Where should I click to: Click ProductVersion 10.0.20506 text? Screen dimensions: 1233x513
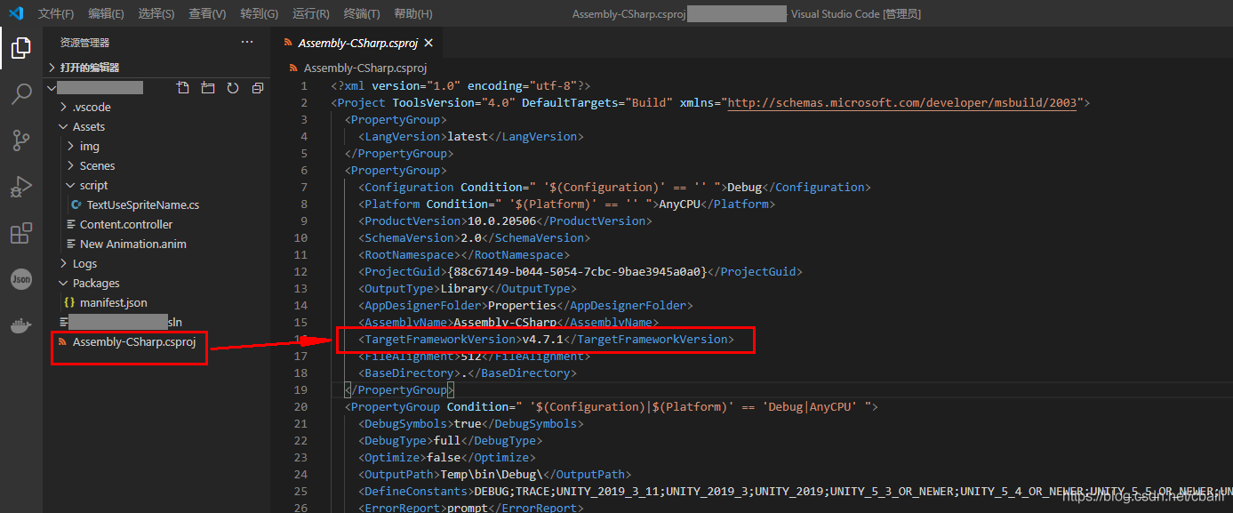point(501,220)
